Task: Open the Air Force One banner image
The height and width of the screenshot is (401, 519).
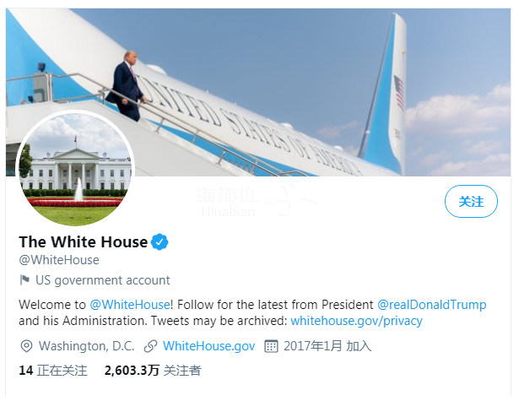Action: (258, 92)
